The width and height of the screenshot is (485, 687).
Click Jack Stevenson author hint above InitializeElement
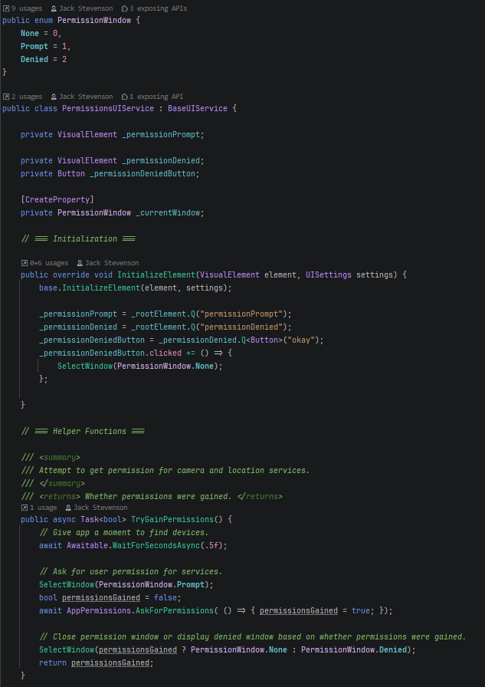(x=108, y=263)
